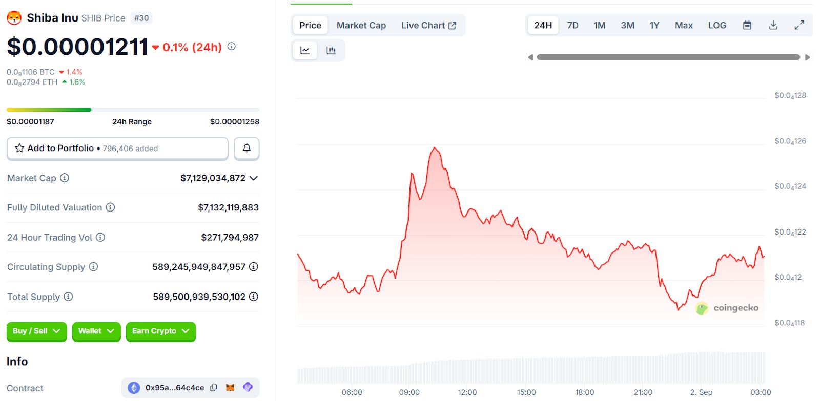Click left arrow of chart range scrollbar
This screenshot has height=401, width=820.
point(530,57)
